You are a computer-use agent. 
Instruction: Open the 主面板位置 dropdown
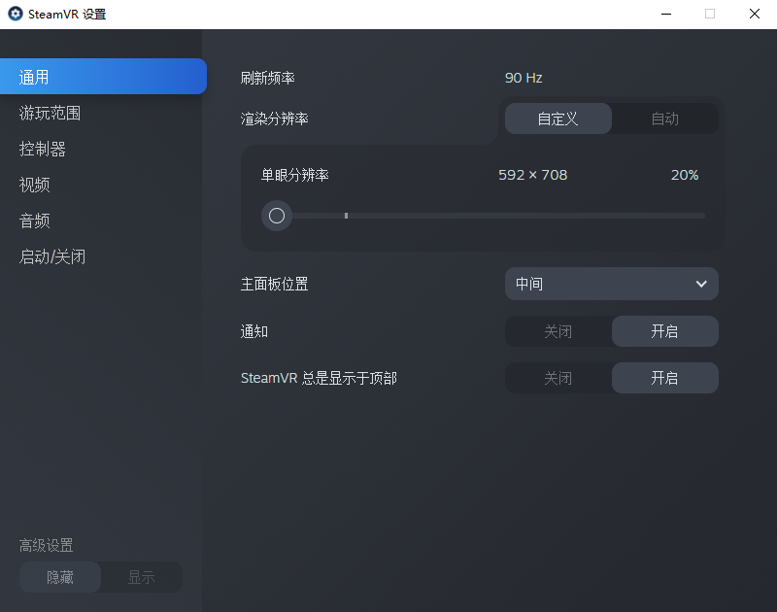[612, 284]
